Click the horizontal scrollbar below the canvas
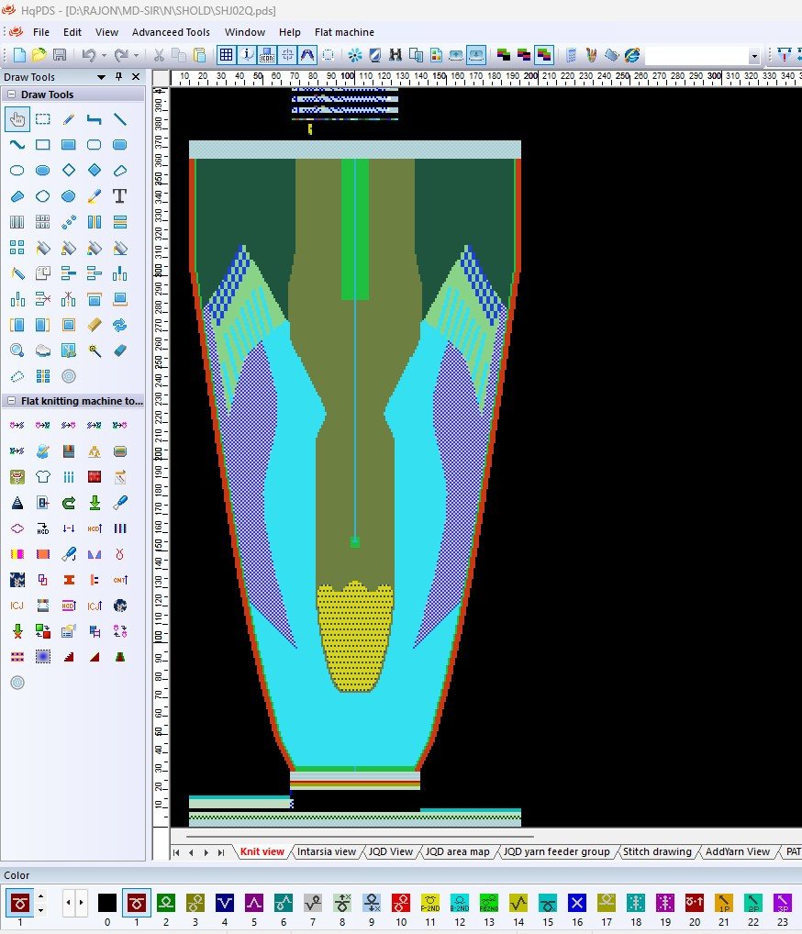The width and height of the screenshot is (802, 934). coord(358,836)
